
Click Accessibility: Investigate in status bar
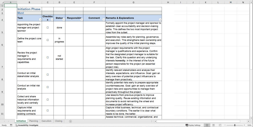28,125
